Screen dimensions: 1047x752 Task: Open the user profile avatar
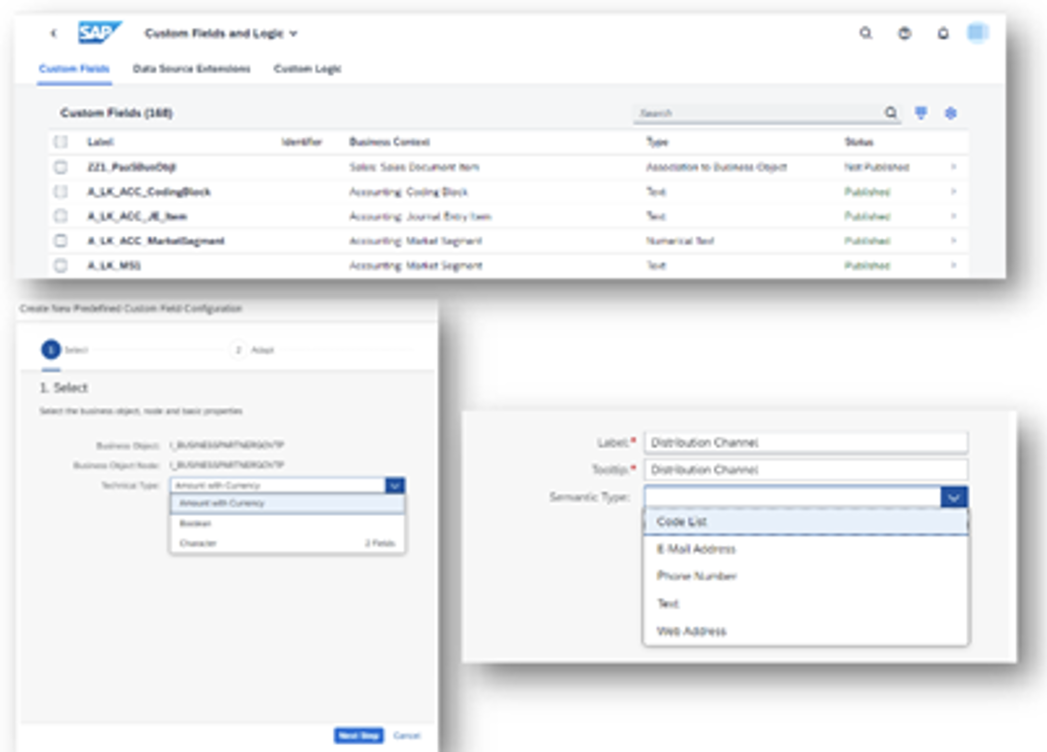pyautogui.click(x=977, y=33)
